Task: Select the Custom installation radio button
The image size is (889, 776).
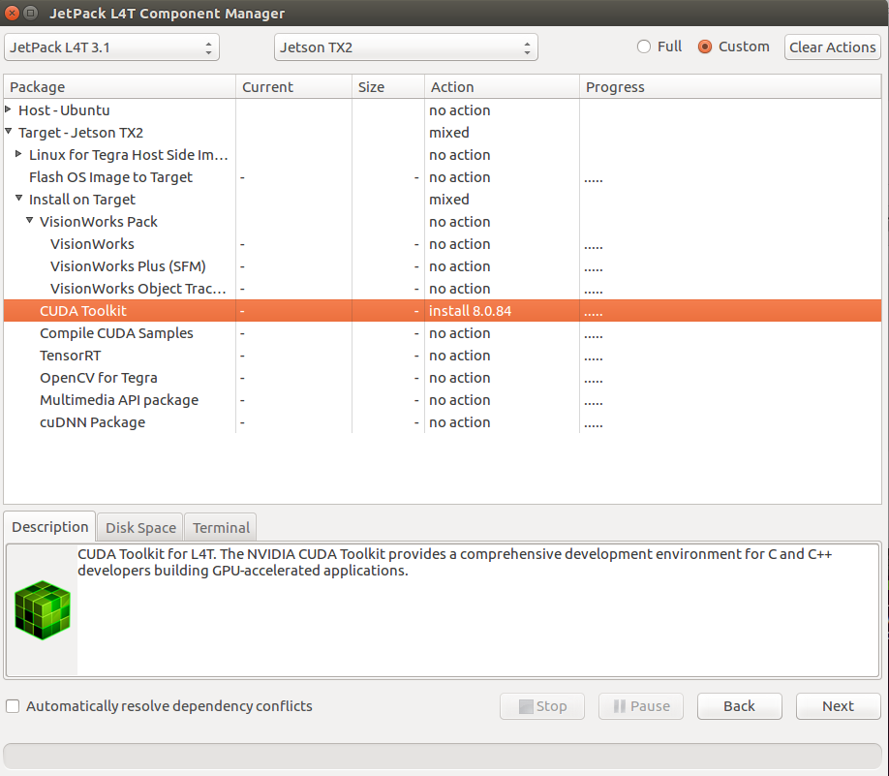Action: click(x=705, y=47)
